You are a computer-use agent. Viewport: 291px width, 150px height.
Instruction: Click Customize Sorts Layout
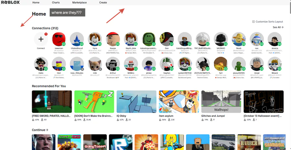coord(268,22)
